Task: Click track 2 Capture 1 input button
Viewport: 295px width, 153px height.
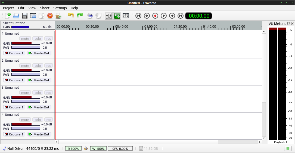Action: (x=14, y=80)
